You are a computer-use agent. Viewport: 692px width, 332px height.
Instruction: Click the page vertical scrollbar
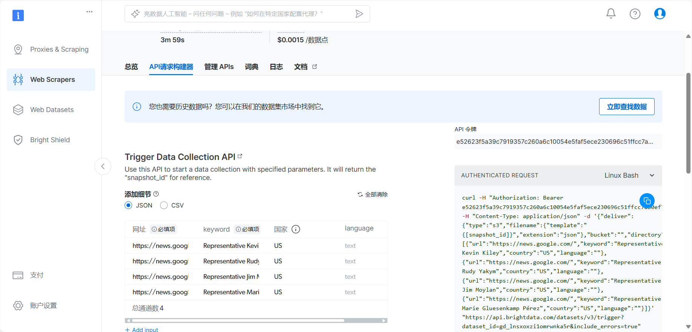[688, 123]
